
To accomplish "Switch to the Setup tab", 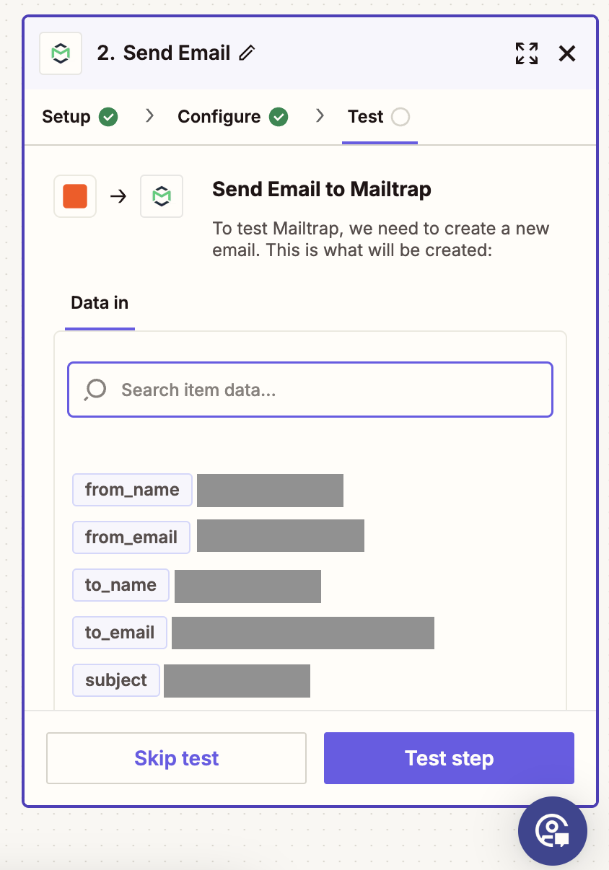I will pos(66,117).
